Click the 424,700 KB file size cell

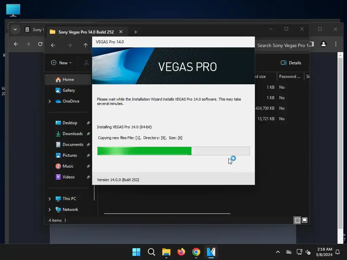click(265, 108)
